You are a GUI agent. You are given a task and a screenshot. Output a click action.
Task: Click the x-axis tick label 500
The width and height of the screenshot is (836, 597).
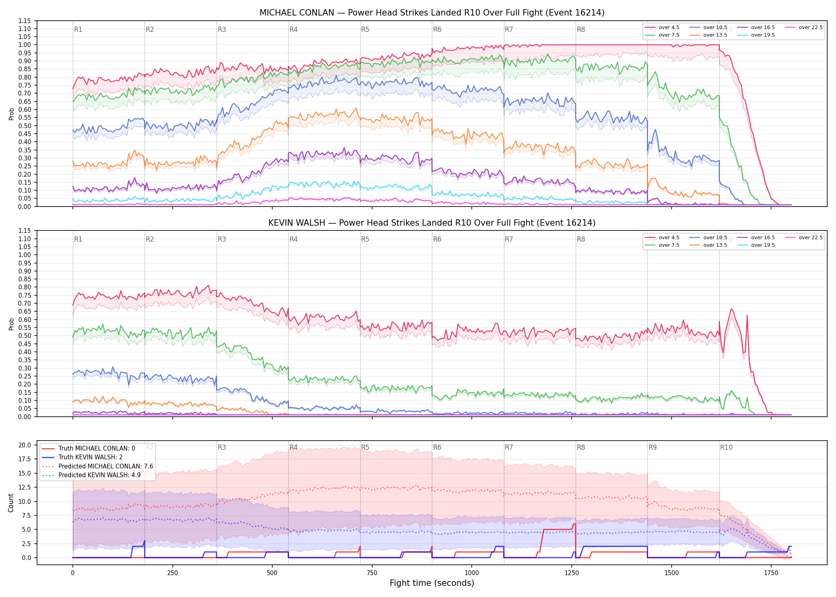tap(272, 573)
